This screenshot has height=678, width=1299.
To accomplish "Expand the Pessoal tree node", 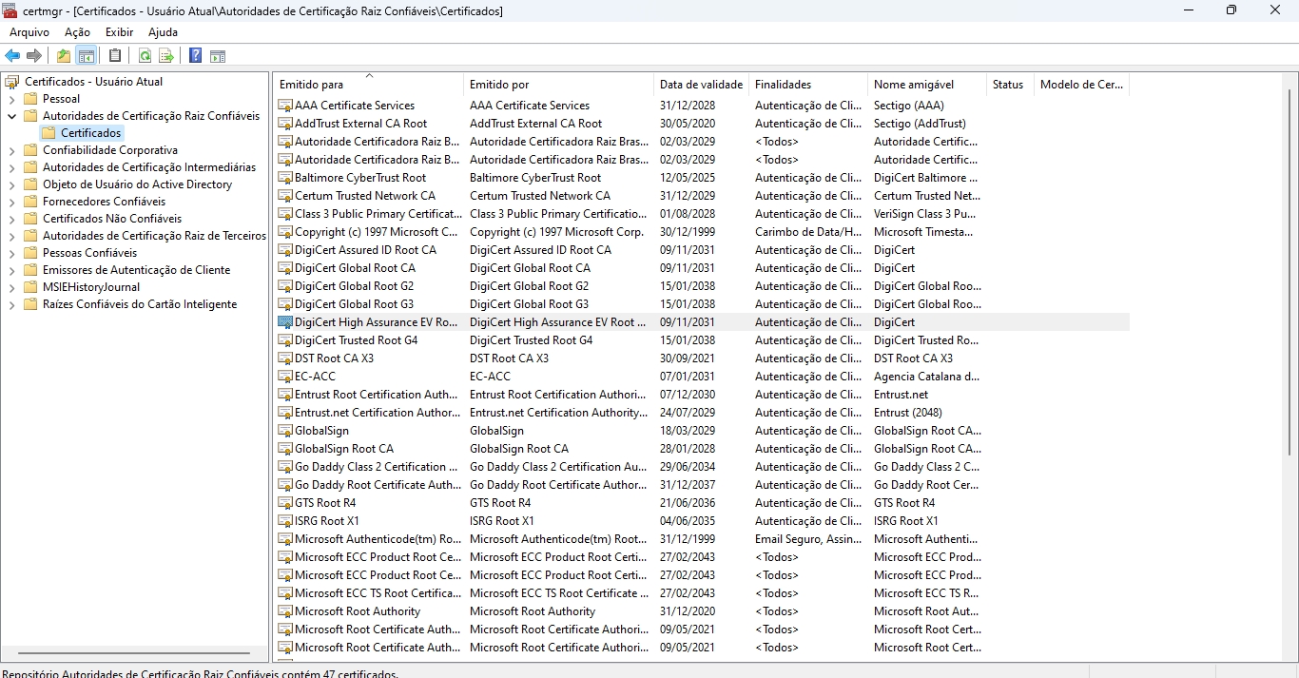I will click(11, 99).
